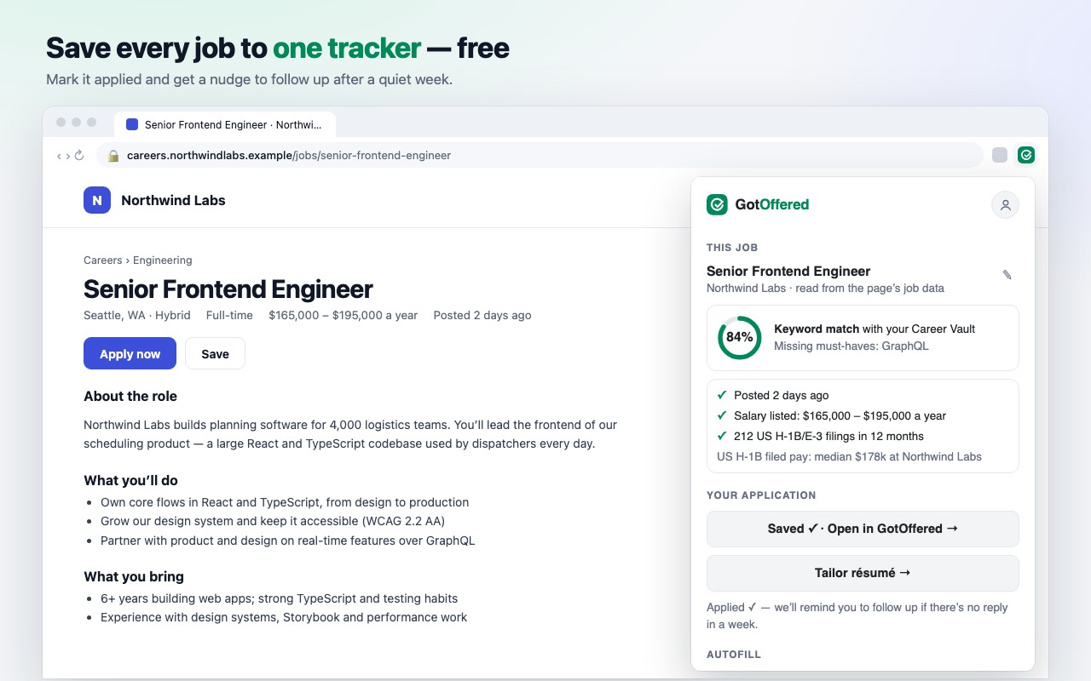Click the AUTOFILL section label
The image size is (1091, 681).
coord(734,655)
